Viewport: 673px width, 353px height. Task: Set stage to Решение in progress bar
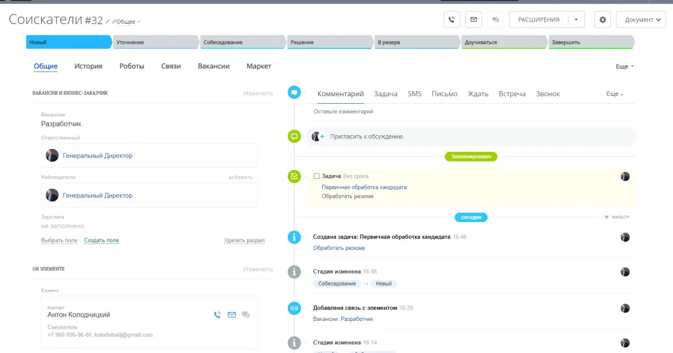(x=329, y=42)
